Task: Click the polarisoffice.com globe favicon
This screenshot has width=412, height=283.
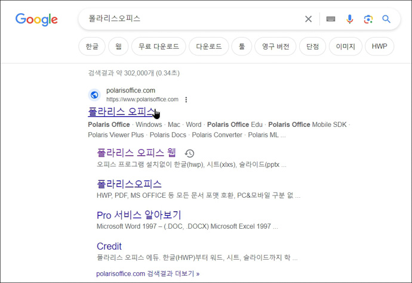Action: [x=94, y=95]
